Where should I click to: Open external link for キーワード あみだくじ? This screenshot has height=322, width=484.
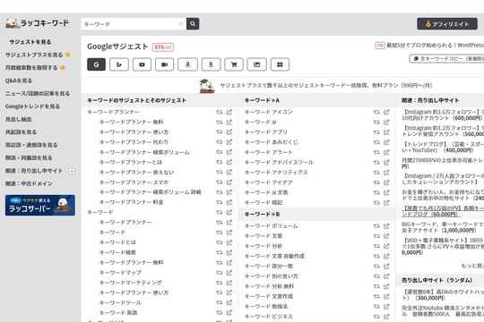click(x=386, y=142)
